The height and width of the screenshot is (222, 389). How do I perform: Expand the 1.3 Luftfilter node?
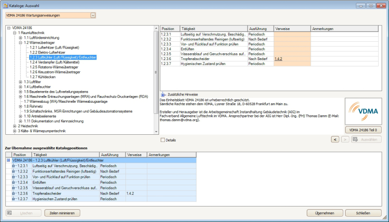pos(20,82)
